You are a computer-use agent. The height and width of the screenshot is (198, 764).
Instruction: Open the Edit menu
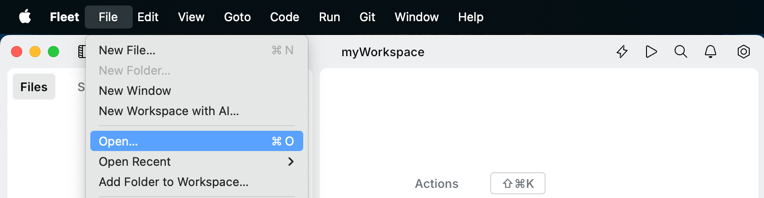coord(148,17)
